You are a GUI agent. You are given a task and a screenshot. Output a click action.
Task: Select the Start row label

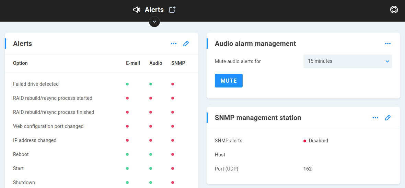tap(18, 168)
